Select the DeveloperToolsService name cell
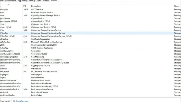 coord(8,80)
